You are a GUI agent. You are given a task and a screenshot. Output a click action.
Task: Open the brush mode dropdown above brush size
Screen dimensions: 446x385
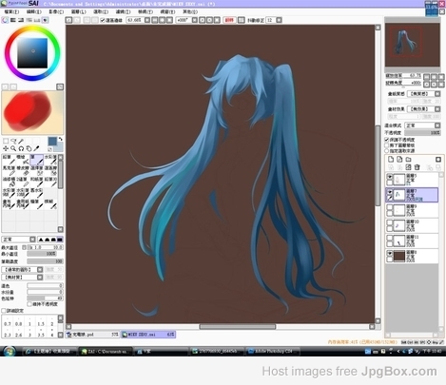pos(19,240)
